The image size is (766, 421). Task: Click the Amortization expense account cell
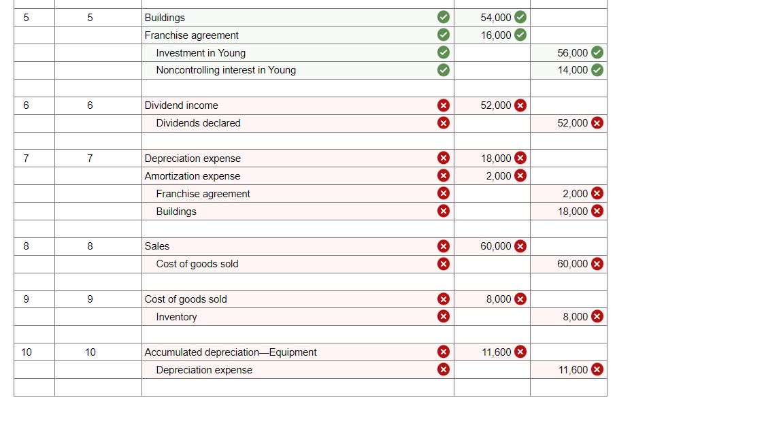tap(297, 176)
